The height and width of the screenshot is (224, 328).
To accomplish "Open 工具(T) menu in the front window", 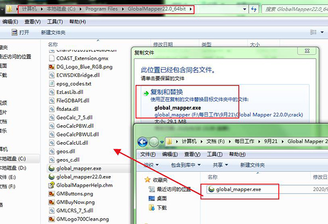I will (215, 154).
